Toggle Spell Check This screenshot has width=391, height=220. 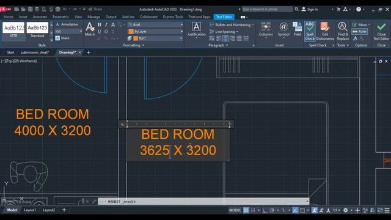pyautogui.click(x=310, y=31)
